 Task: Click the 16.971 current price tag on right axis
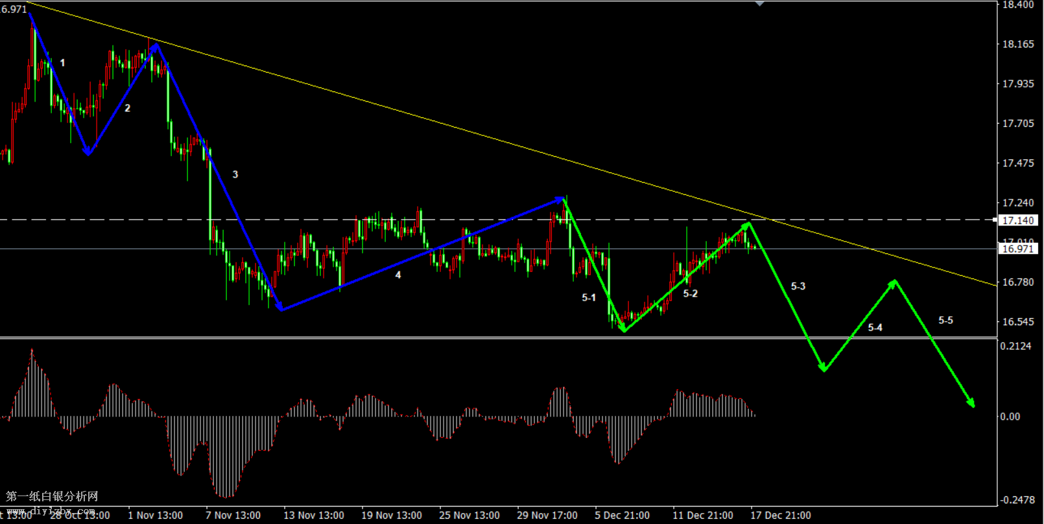point(1018,249)
